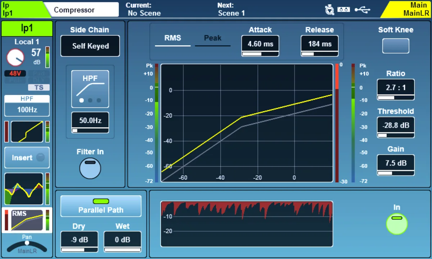Select the Release 184 ms value box

click(320, 46)
